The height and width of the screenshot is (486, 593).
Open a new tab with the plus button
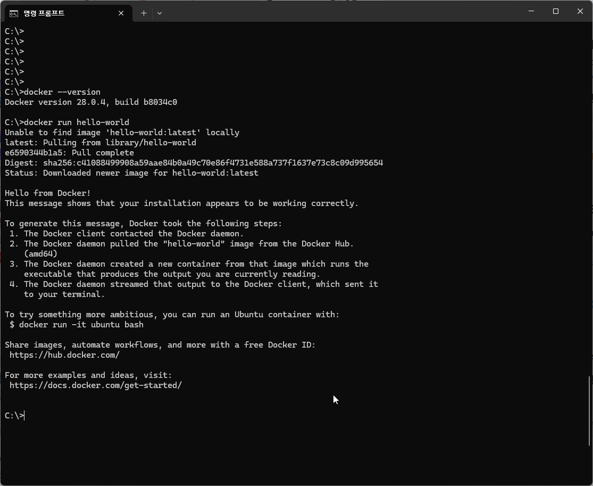pyautogui.click(x=144, y=13)
